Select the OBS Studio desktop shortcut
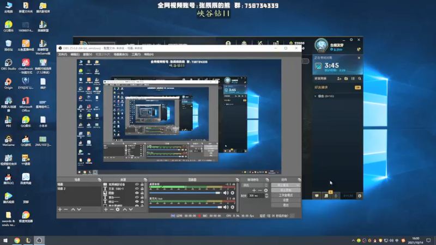The width and height of the screenshot is (436, 245). coord(8,65)
